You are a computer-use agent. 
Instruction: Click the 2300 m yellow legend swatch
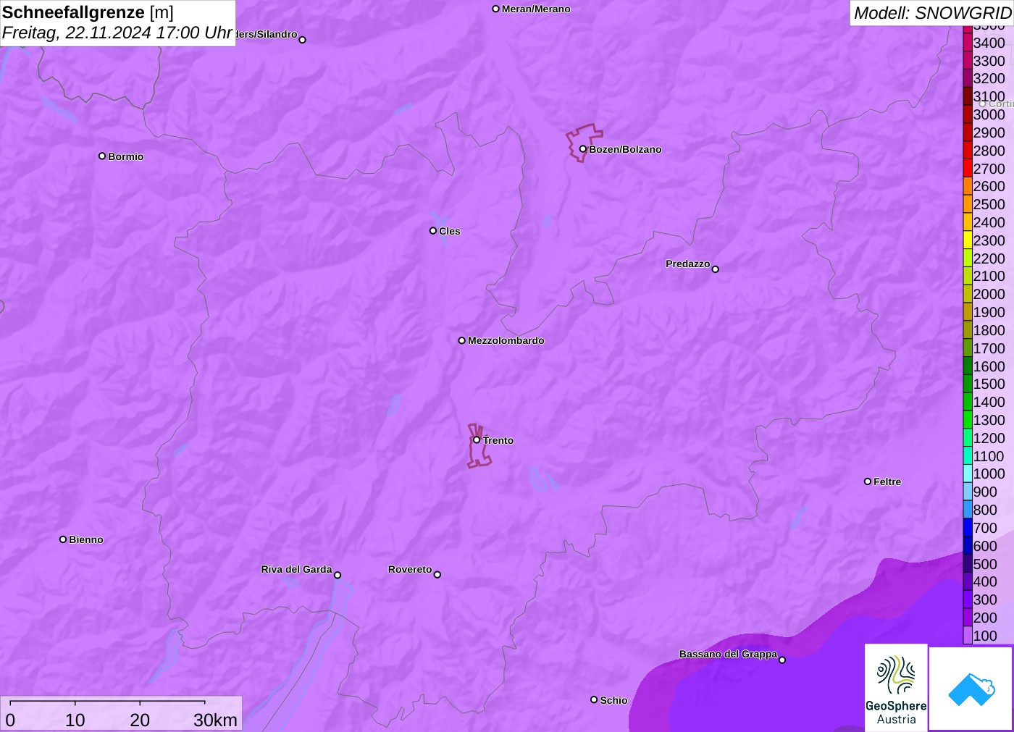click(x=968, y=240)
